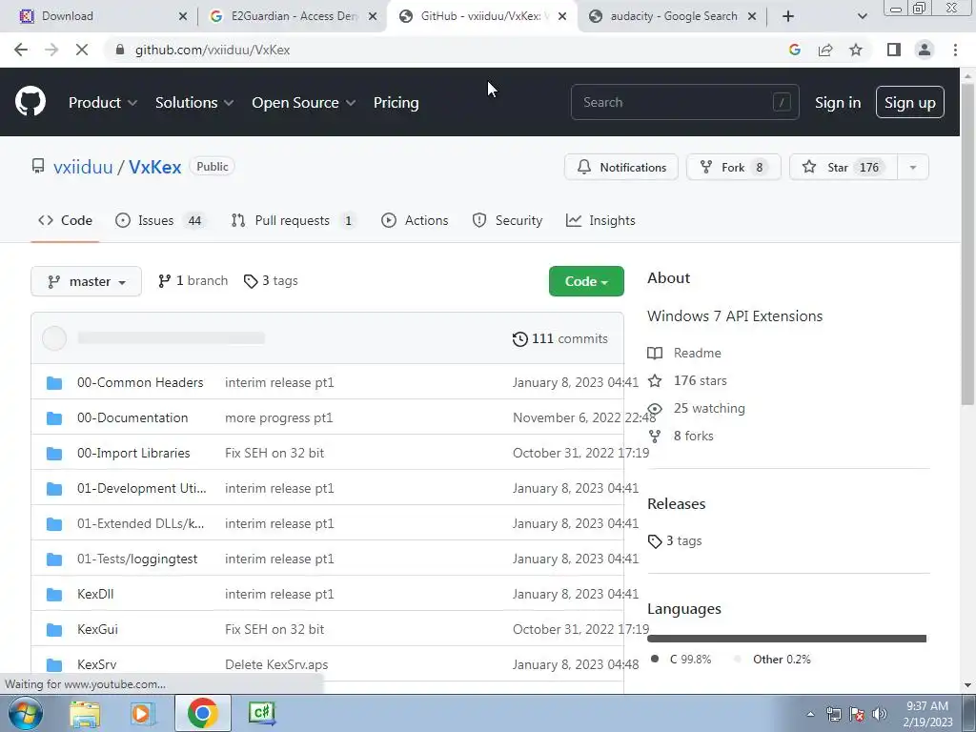Open Windows Start button
The height and width of the screenshot is (732, 976).
pyautogui.click(x=26, y=713)
